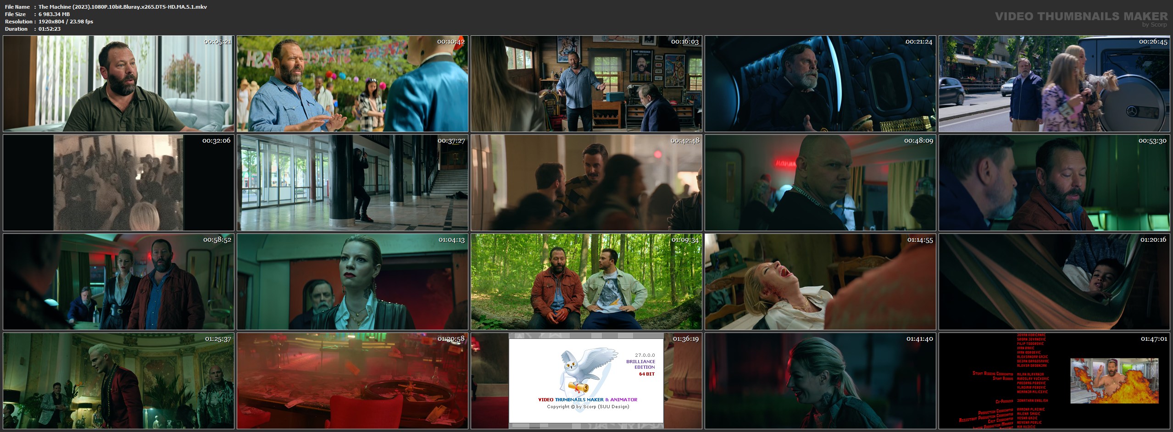Select the thumbnail at 01:04:13

point(352,282)
